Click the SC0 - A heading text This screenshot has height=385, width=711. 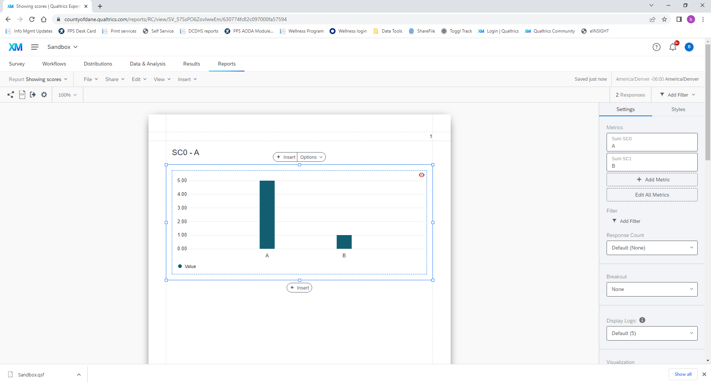click(x=186, y=153)
